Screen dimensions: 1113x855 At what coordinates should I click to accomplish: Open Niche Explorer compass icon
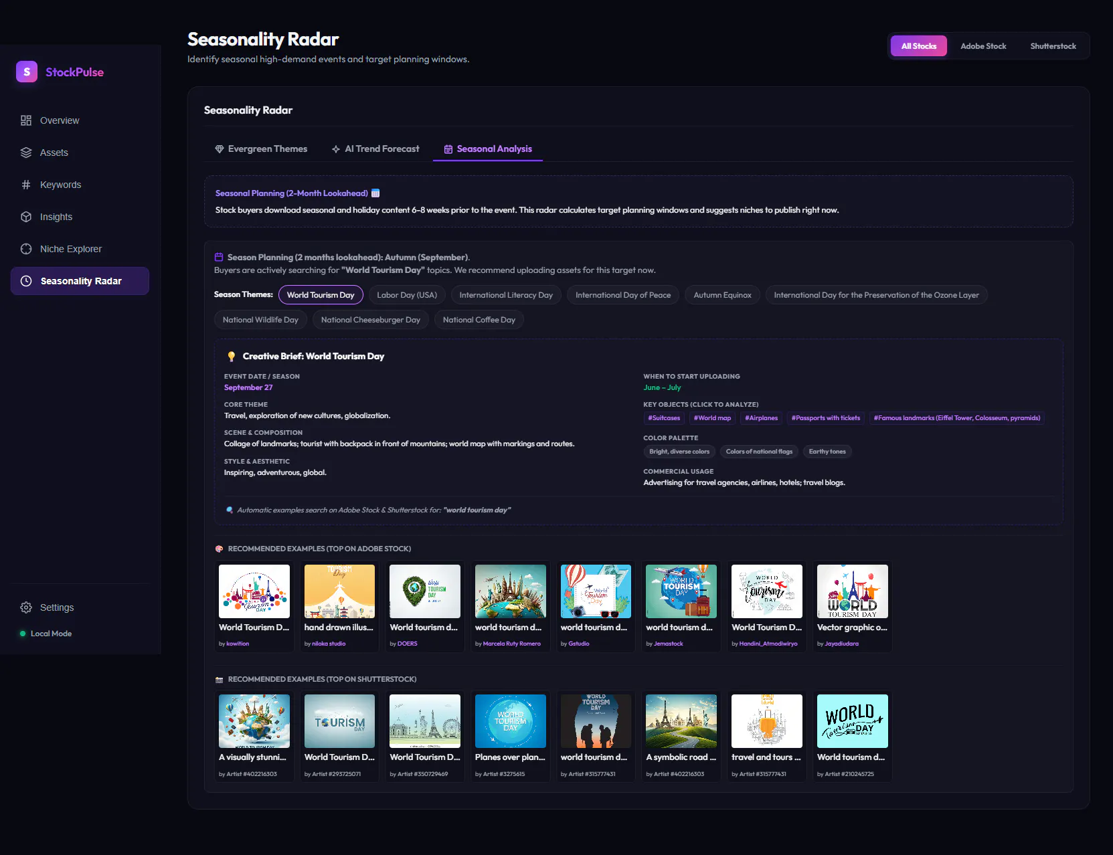click(26, 249)
